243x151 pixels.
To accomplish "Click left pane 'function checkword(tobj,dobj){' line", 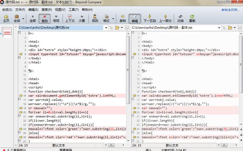I will tap(56, 91).
